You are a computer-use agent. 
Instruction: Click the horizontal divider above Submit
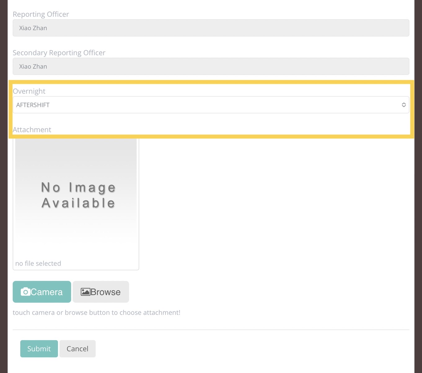pos(211,330)
